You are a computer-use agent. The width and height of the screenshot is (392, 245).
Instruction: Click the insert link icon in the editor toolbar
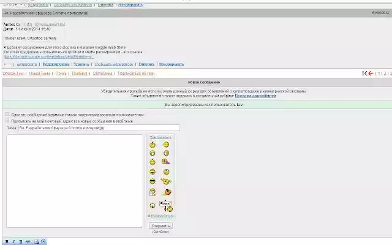(43, 241)
